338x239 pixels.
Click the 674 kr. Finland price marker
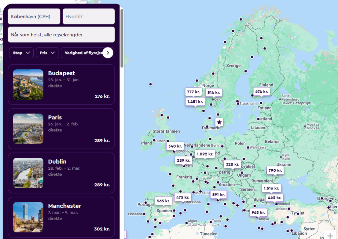[x=261, y=91]
